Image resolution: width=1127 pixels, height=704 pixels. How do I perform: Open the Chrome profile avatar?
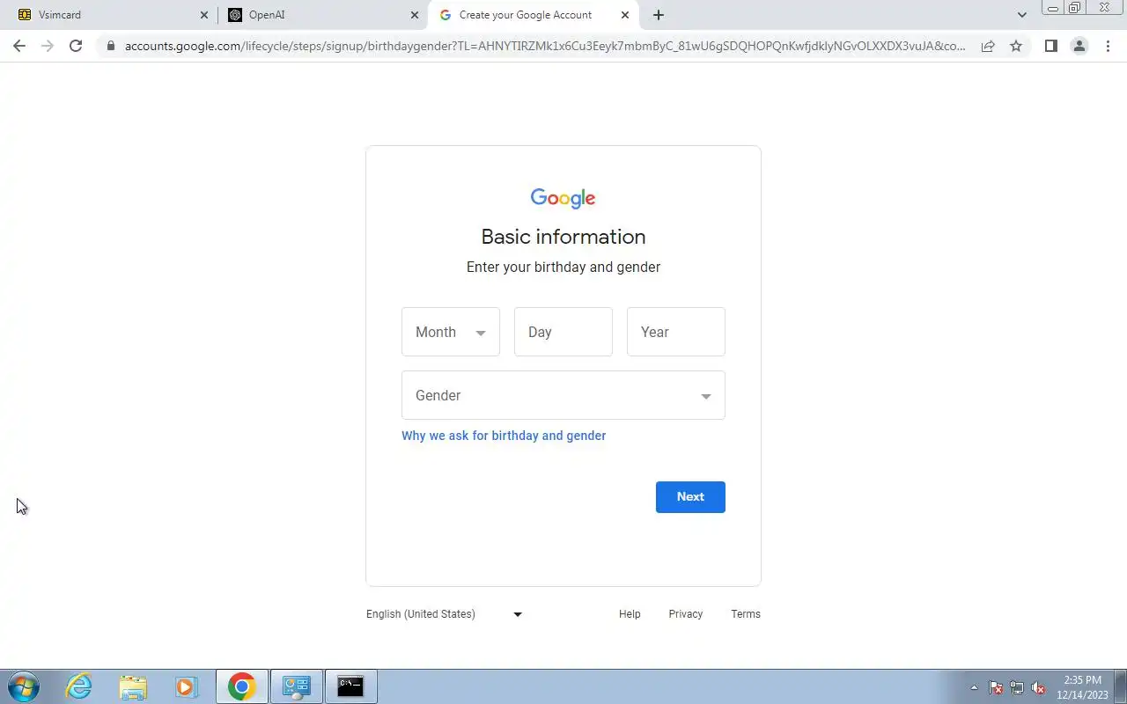[1079, 46]
